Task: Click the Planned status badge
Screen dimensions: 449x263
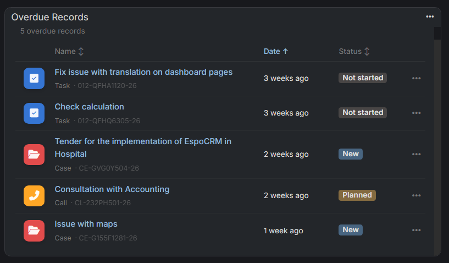Action: pos(357,195)
